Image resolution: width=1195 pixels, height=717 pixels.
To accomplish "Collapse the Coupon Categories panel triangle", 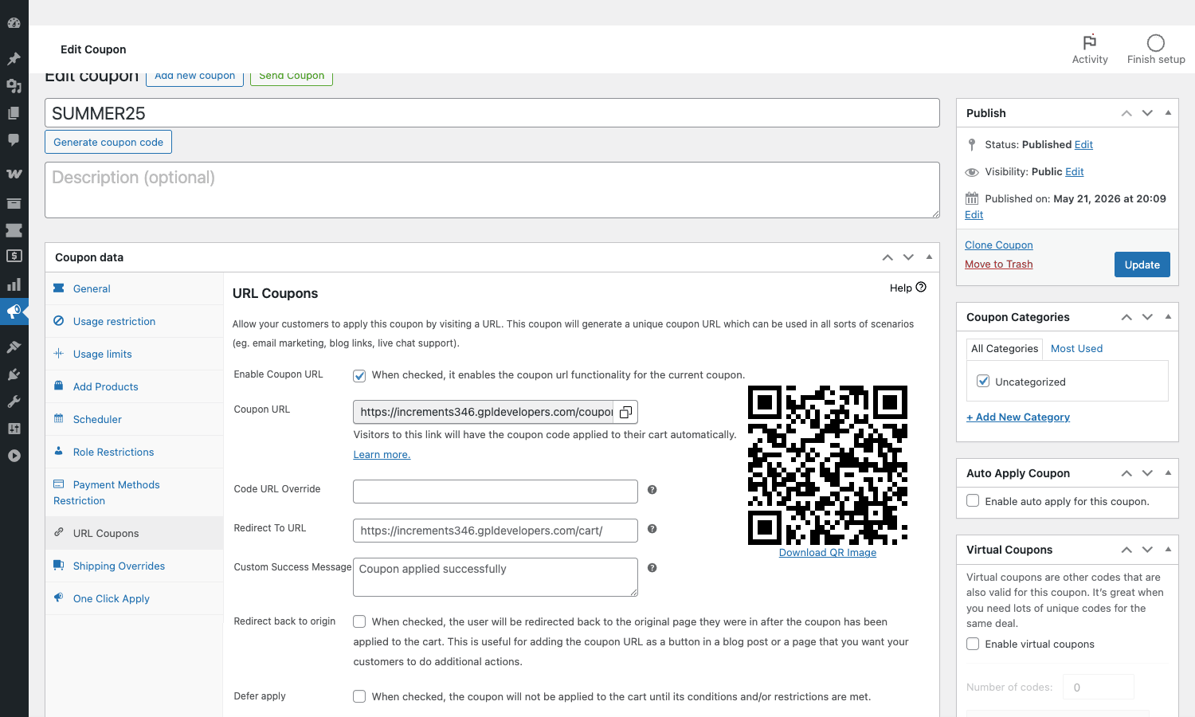I will [1168, 317].
